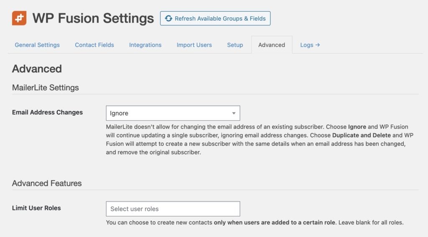The image size is (428, 237).
Task: Open the Import Users tab
Action: (194, 45)
